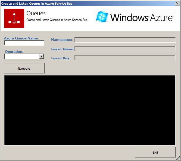Screen dimensions: 181x161
Task: Click the subtitle under the Queues heading
Action: 57,20
